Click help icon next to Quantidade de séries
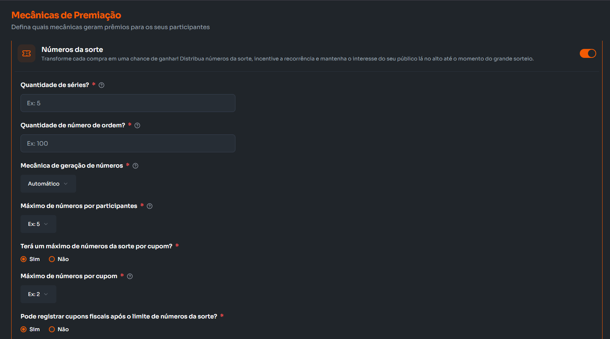This screenshot has height=339, width=610. [x=101, y=85]
